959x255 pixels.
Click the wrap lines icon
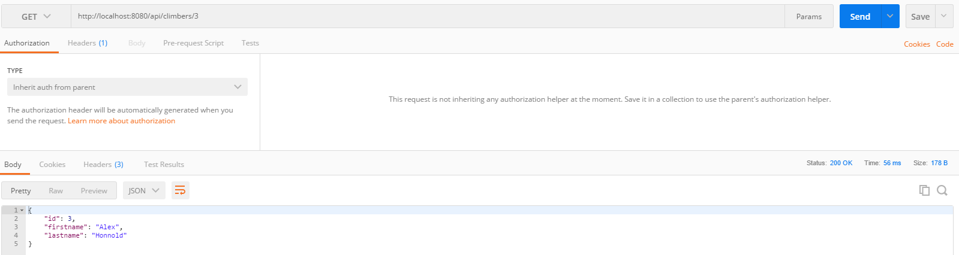click(180, 190)
